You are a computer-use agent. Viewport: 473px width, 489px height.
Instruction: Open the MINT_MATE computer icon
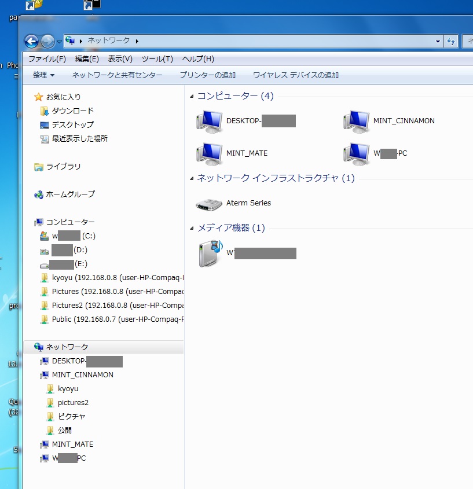click(209, 153)
